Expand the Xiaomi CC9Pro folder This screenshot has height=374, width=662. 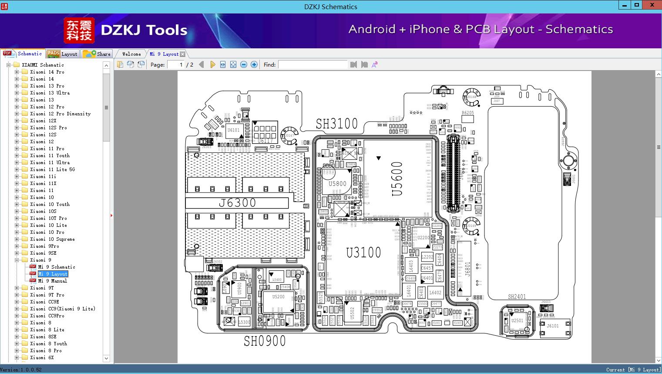click(17, 316)
